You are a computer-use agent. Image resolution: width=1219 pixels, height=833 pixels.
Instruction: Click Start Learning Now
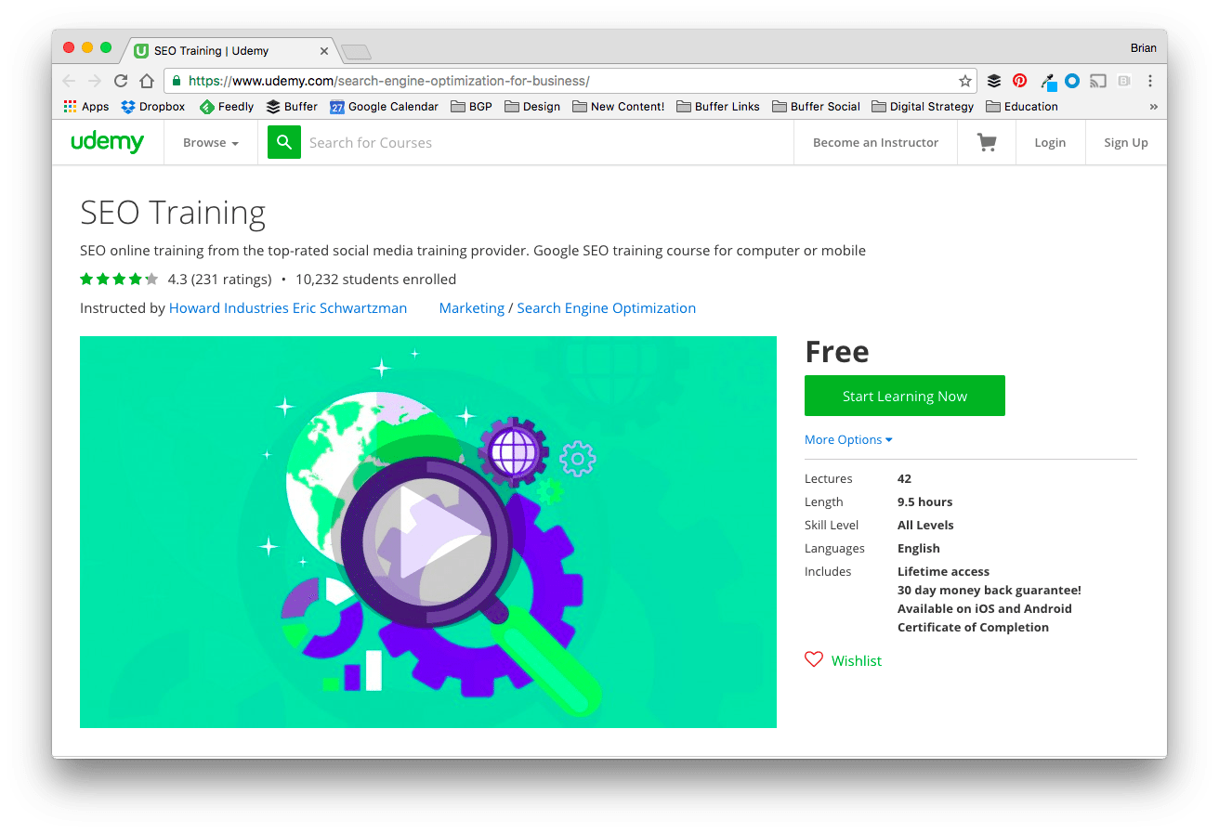point(904,395)
